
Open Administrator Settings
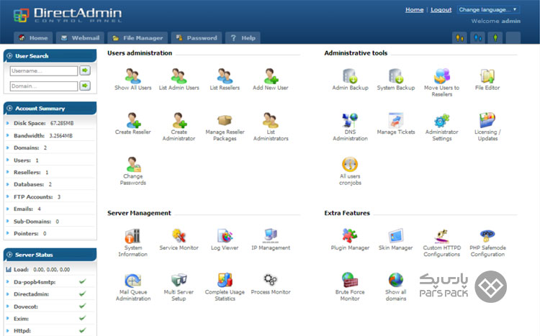point(442,127)
